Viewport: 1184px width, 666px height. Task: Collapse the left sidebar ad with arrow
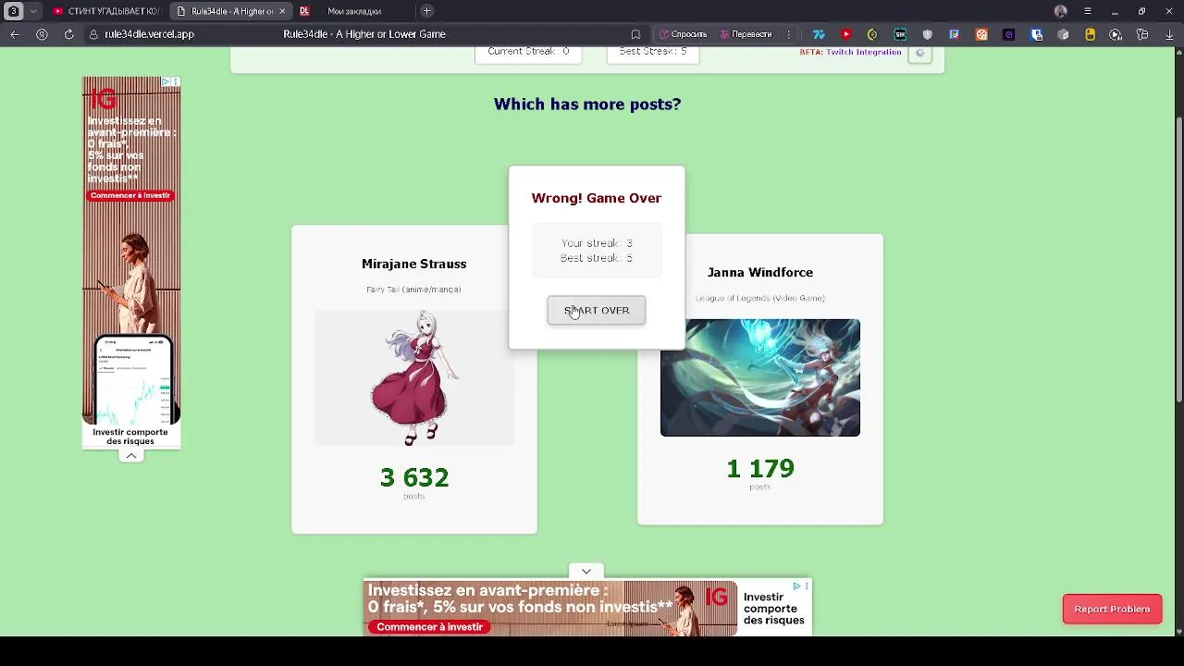(131, 456)
